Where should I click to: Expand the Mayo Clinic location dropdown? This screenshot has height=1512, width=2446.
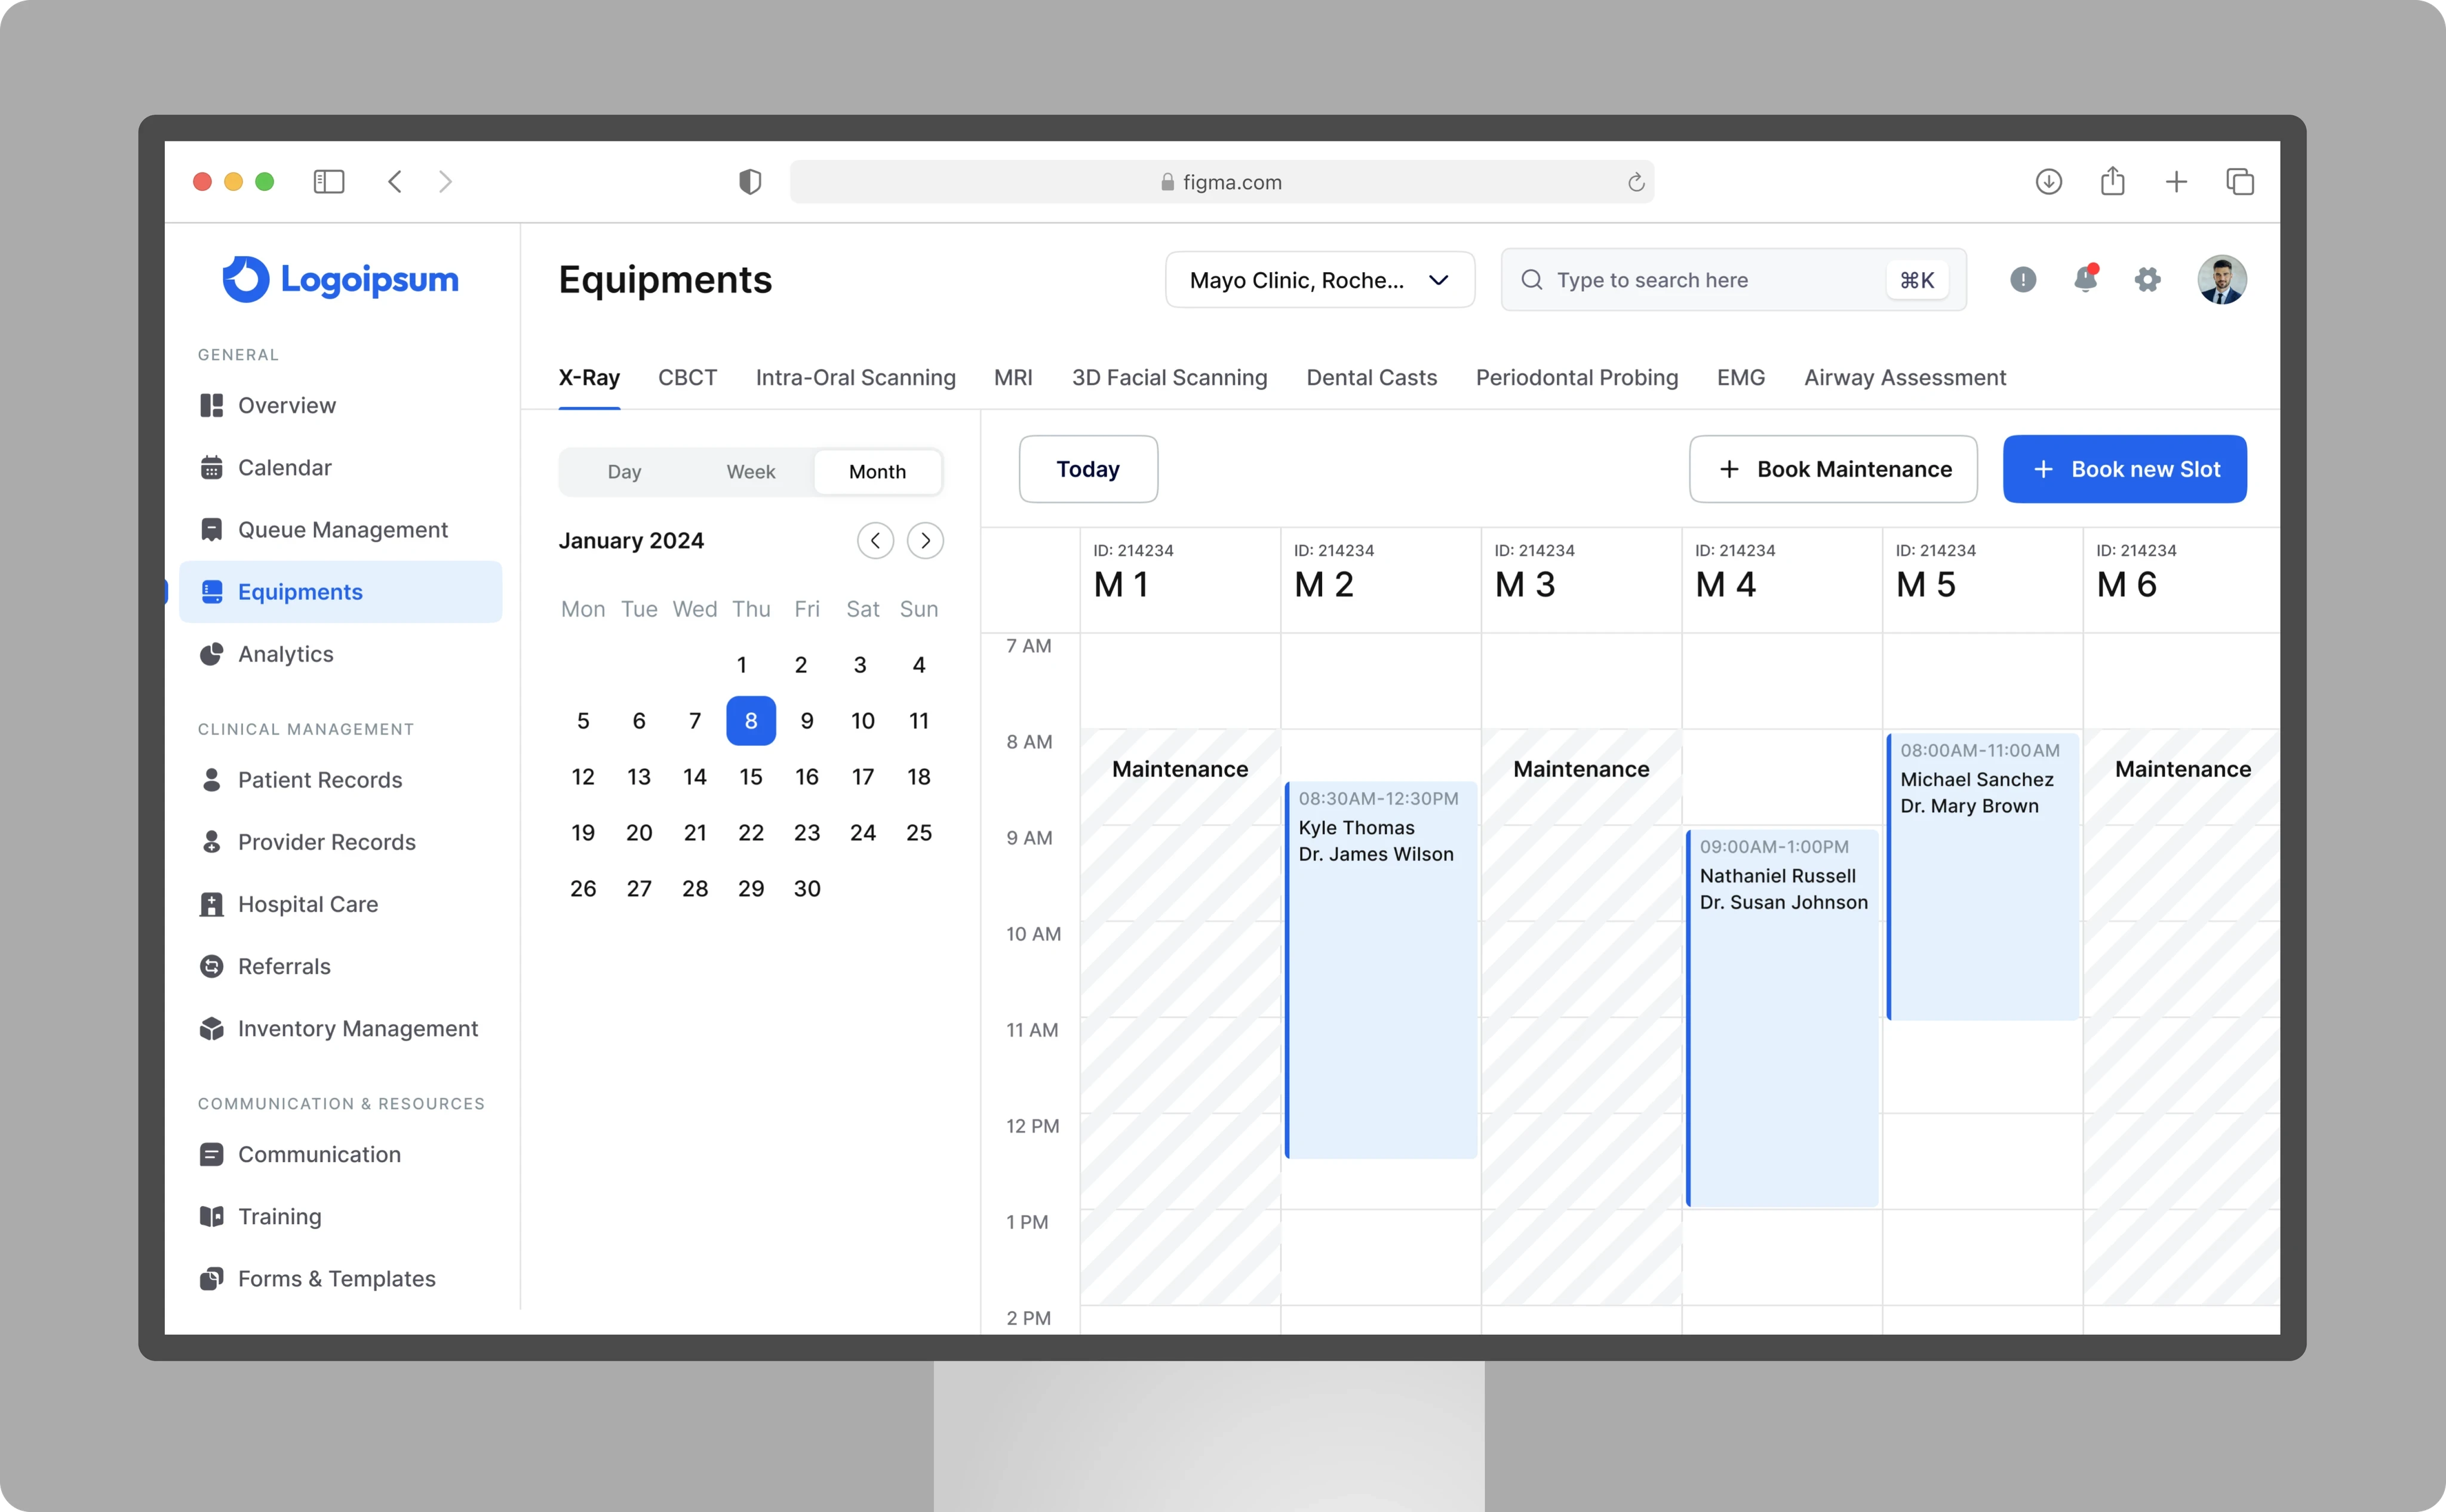[x=1319, y=280]
